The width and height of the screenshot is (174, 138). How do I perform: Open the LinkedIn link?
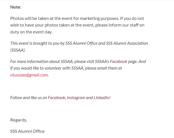pos(102,98)
